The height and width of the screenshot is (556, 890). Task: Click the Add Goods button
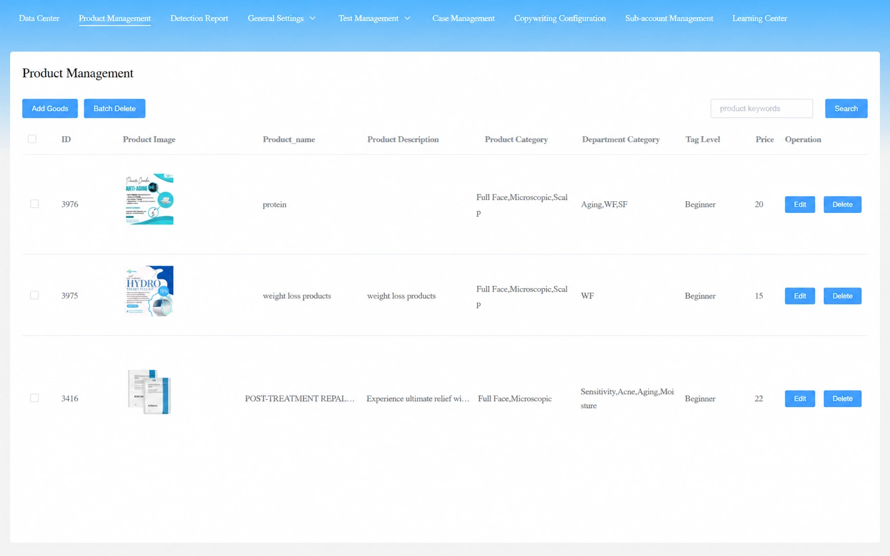coord(50,109)
